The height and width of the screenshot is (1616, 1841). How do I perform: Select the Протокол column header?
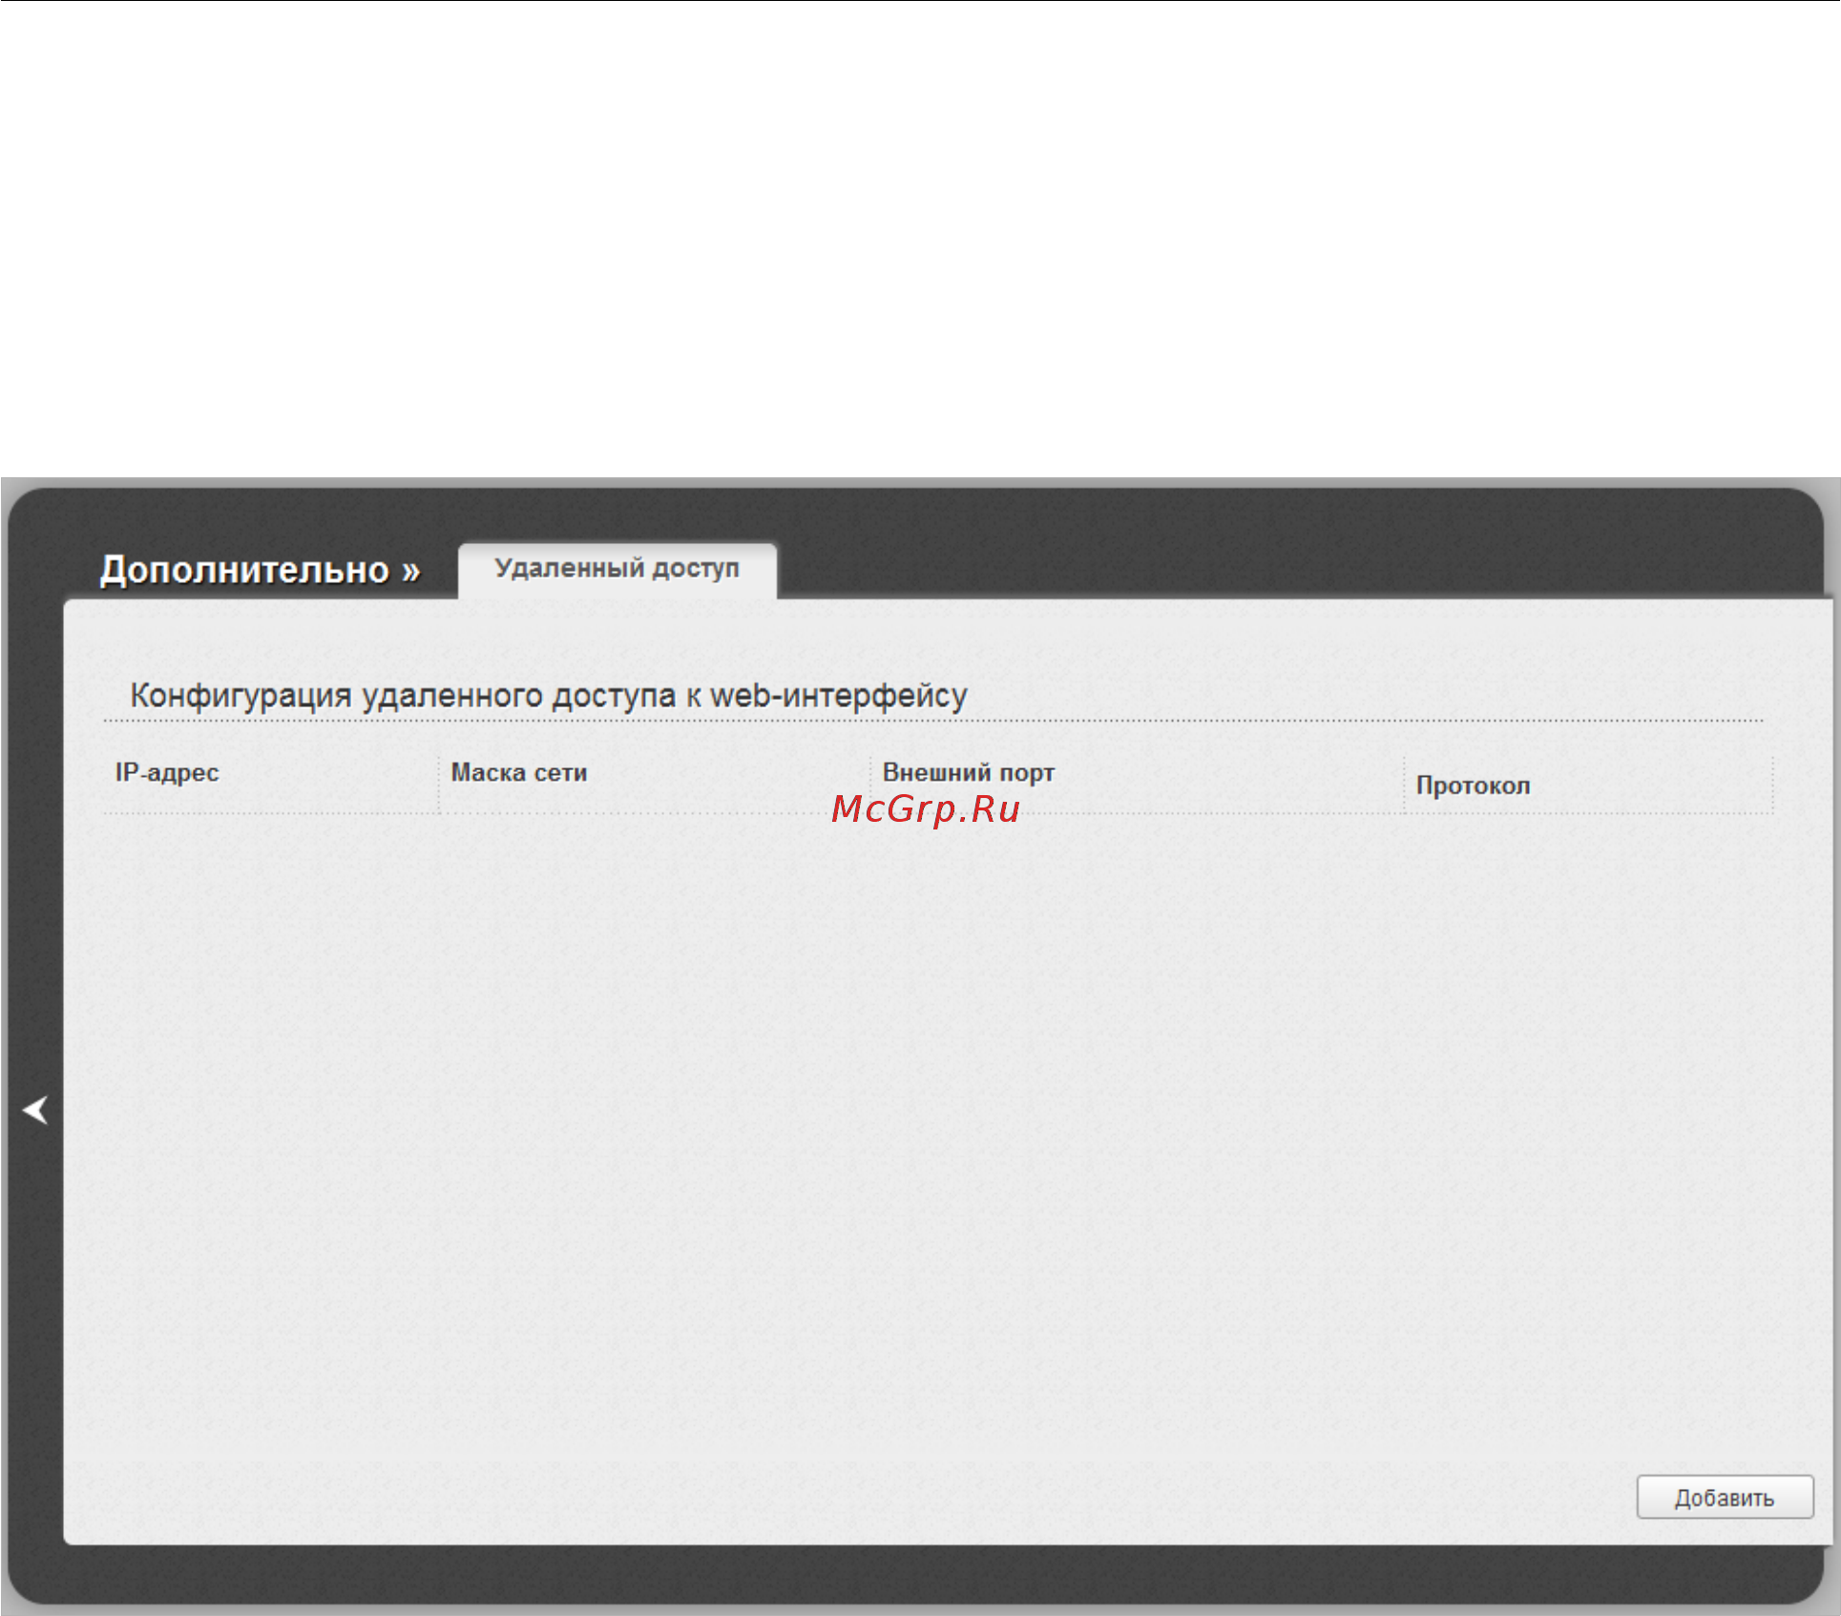pos(1473,786)
